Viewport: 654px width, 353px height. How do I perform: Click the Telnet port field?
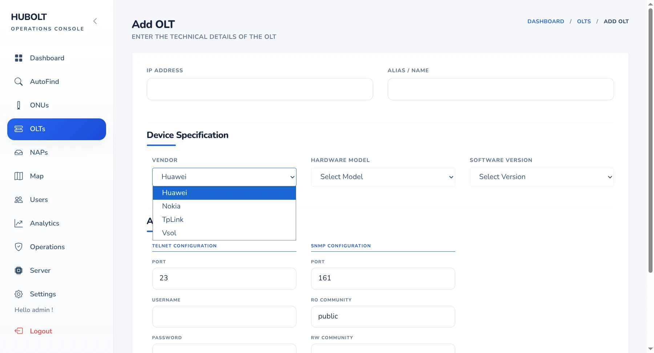224,279
